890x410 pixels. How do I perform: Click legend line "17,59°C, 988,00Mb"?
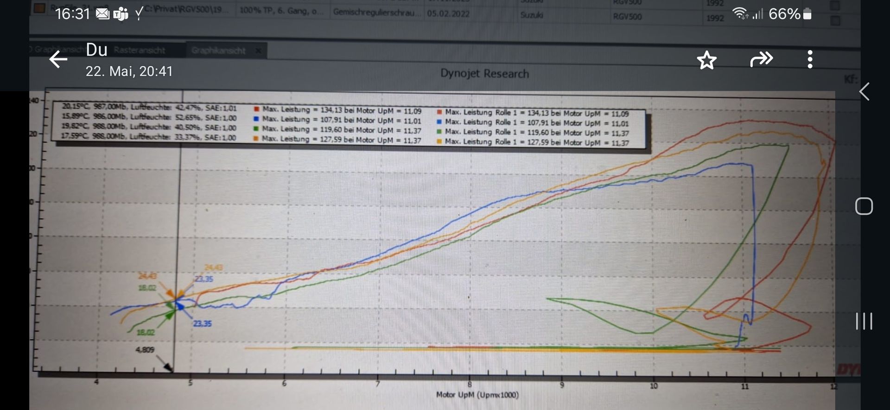[148, 137]
